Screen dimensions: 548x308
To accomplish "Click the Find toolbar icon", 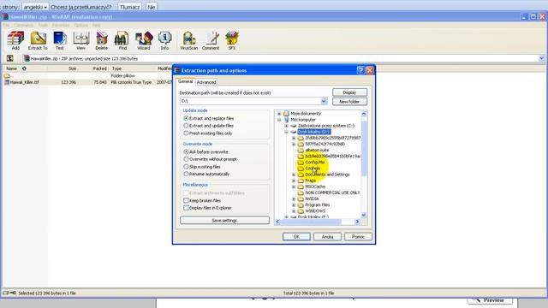I will (x=122, y=40).
